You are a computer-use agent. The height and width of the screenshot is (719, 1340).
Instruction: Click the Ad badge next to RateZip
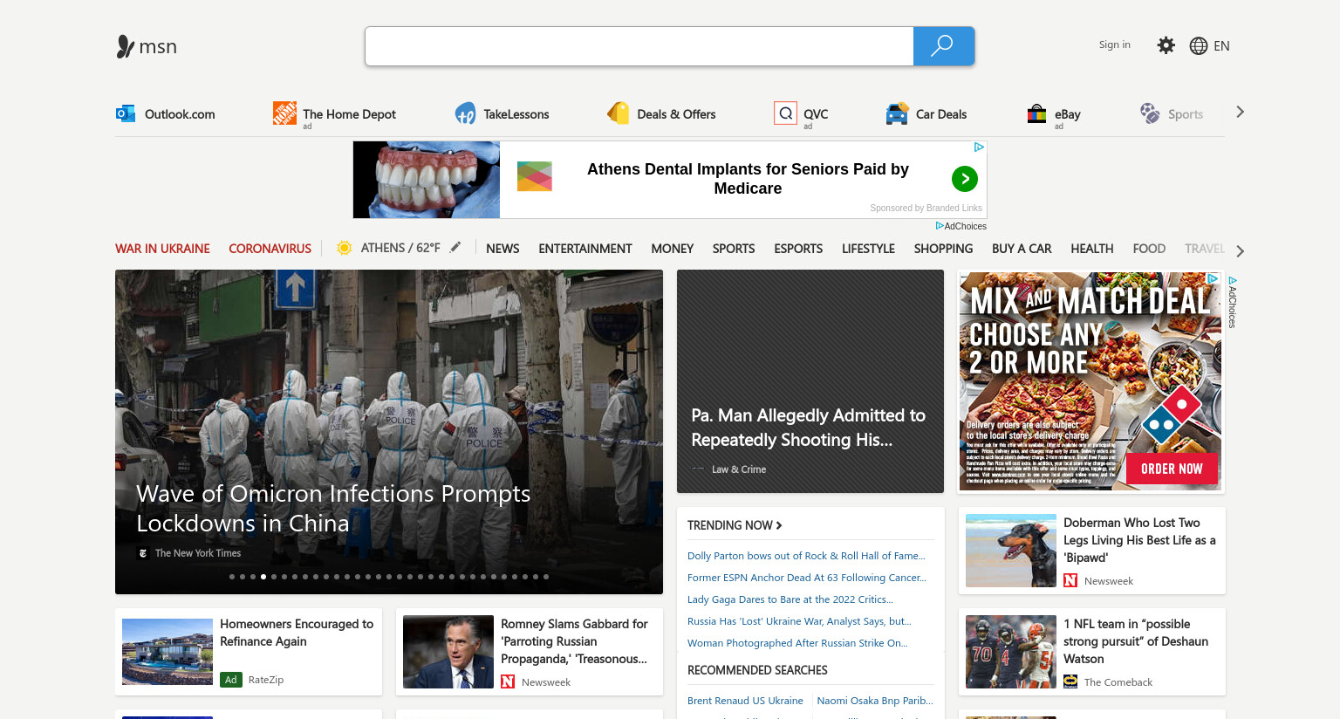[230, 680]
